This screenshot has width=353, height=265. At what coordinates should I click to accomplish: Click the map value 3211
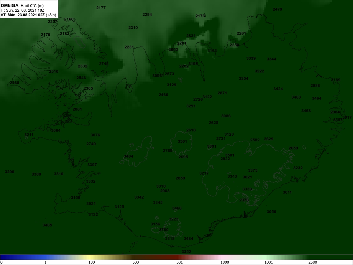point(29,135)
